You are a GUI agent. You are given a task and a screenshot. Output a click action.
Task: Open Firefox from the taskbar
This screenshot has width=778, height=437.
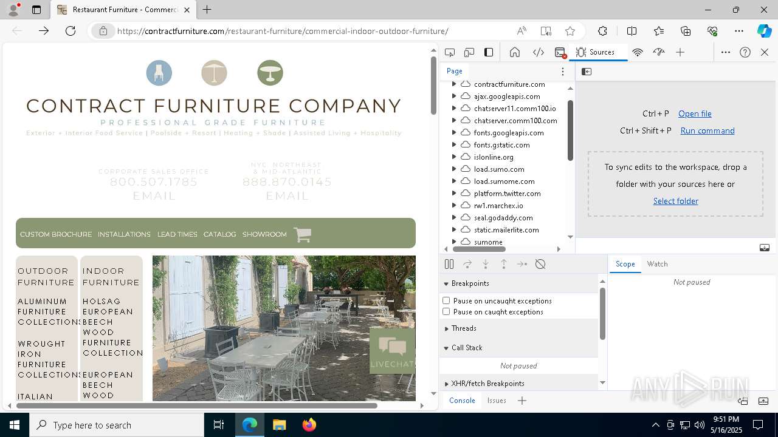[x=309, y=425]
